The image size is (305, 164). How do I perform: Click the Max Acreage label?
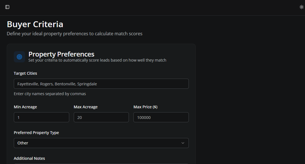pos(86,107)
